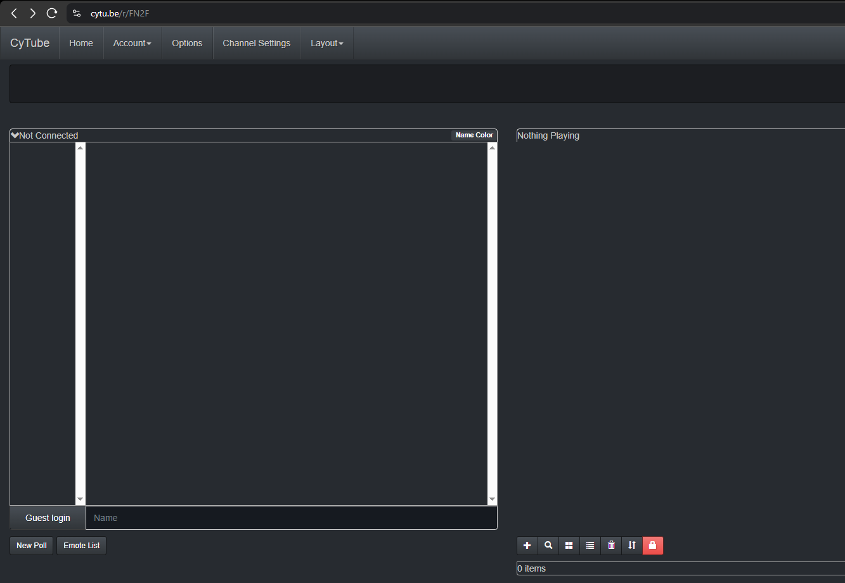Go to the Home menu item
845x583 pixels.
[x=81, y=43]
